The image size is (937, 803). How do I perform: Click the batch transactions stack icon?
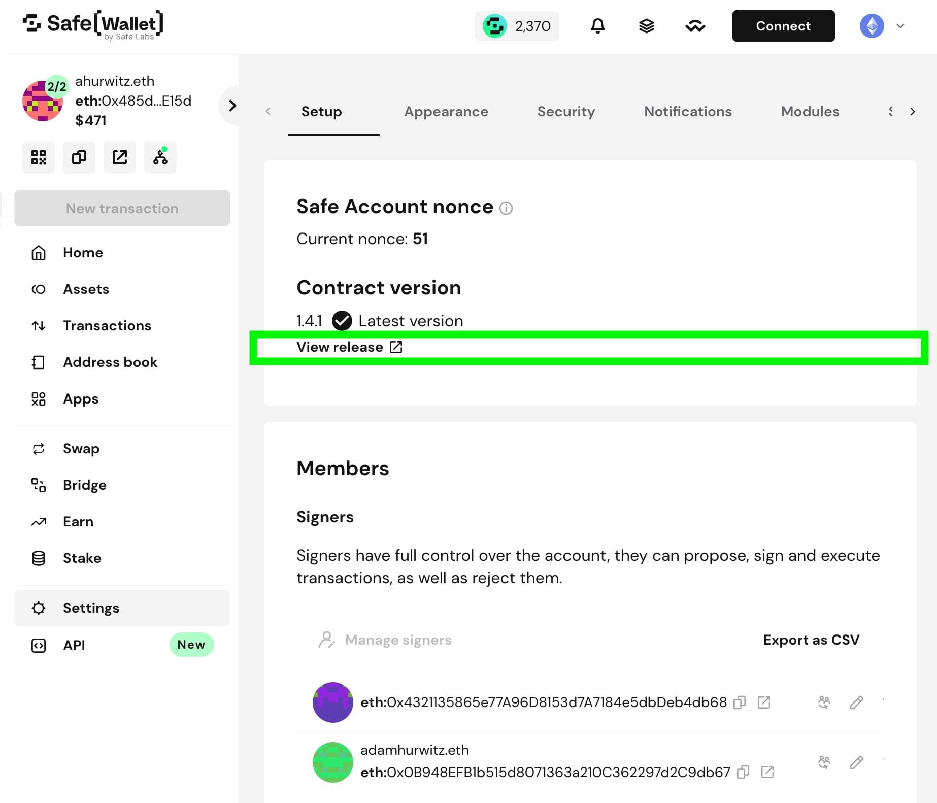click(646, 26)
